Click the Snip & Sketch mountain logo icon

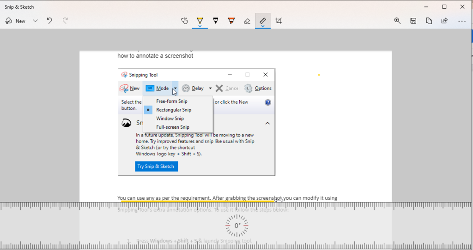click(x=127, y=123)
